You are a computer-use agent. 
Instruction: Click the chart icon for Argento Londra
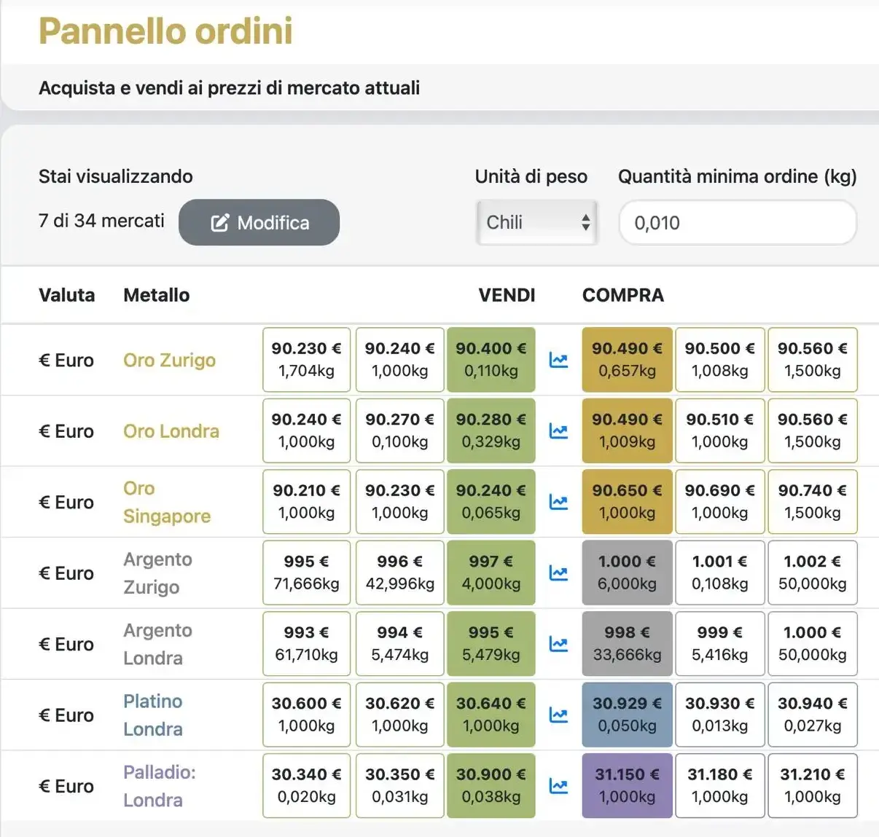(558, 644)
